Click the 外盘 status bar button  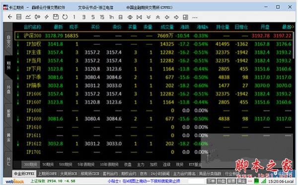(x=221, y=181)
